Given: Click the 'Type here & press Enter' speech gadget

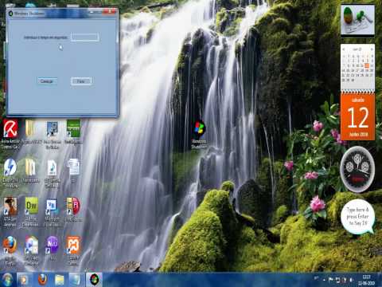Looking at the screenshot, I should (x=357, y=217).
